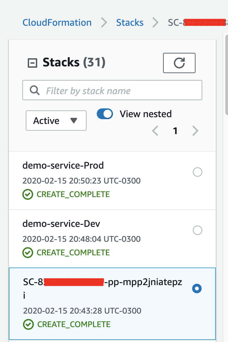The width and height of the screenshot is (228, 342).
Task: Open Stacks breadcrumb link
Action: pos(130,22)
